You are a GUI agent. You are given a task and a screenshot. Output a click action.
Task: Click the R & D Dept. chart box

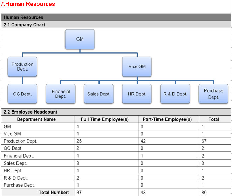[175, 94]
